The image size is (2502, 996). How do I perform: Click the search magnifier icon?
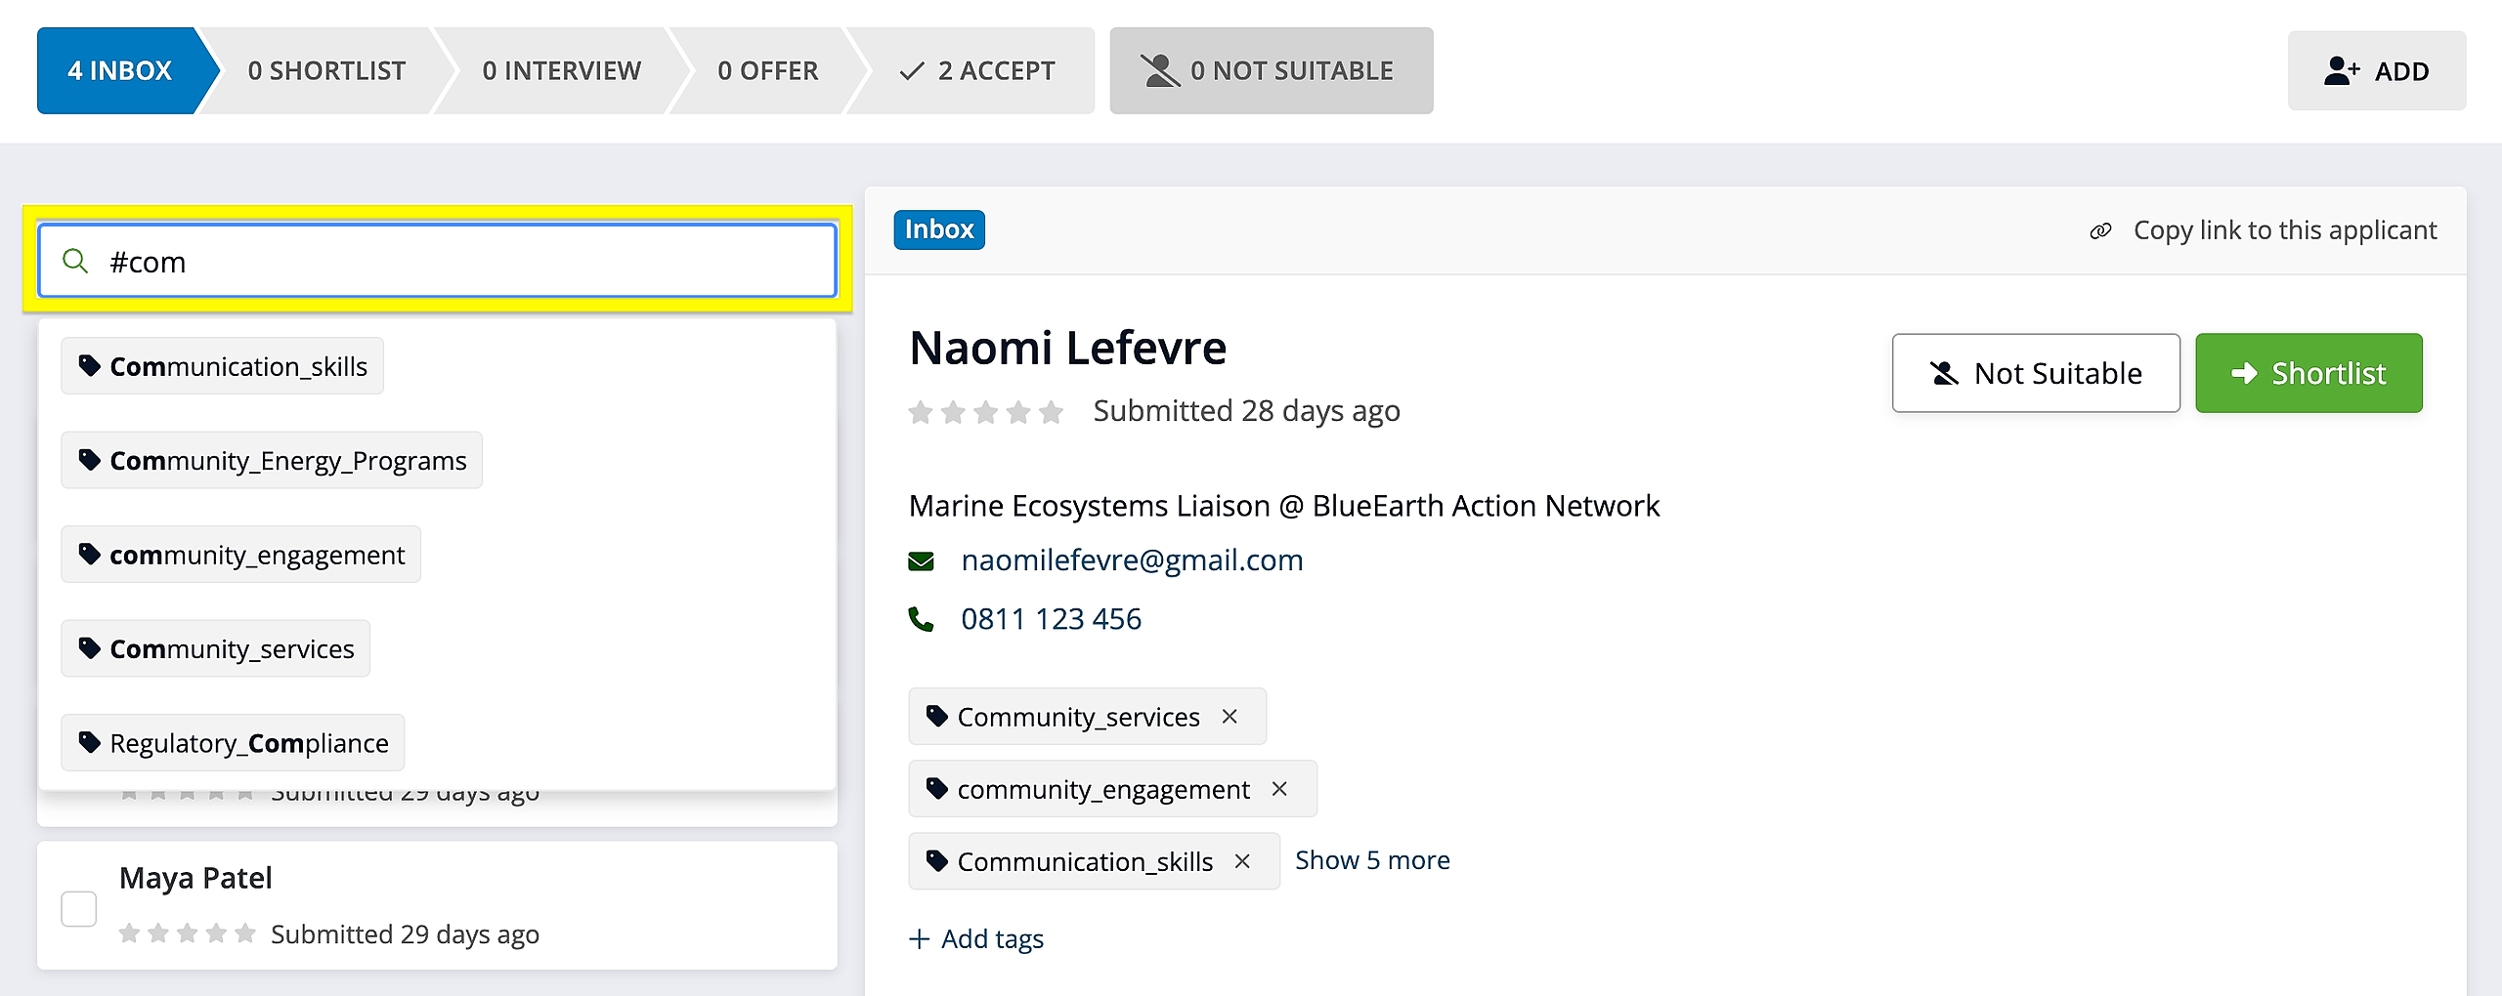[75, 262]
